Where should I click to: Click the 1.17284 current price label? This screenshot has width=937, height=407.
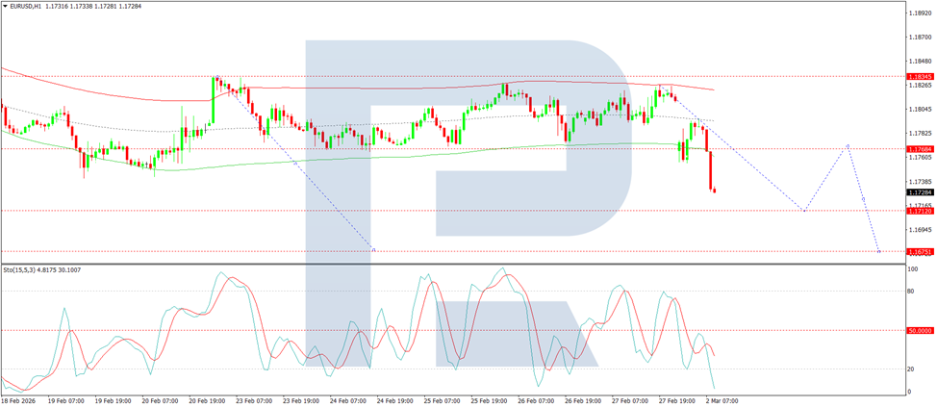pyautogui.click(x=918, y=192)
